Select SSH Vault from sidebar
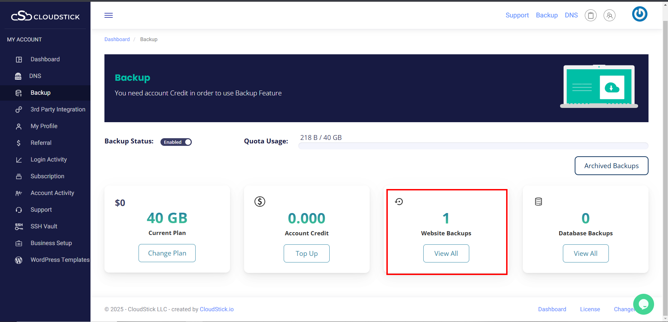The height and width of the screenshot is (322, 668). (x=44, y=226)
